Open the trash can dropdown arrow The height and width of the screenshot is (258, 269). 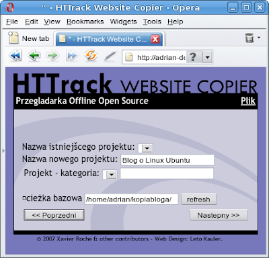[259, 38]
